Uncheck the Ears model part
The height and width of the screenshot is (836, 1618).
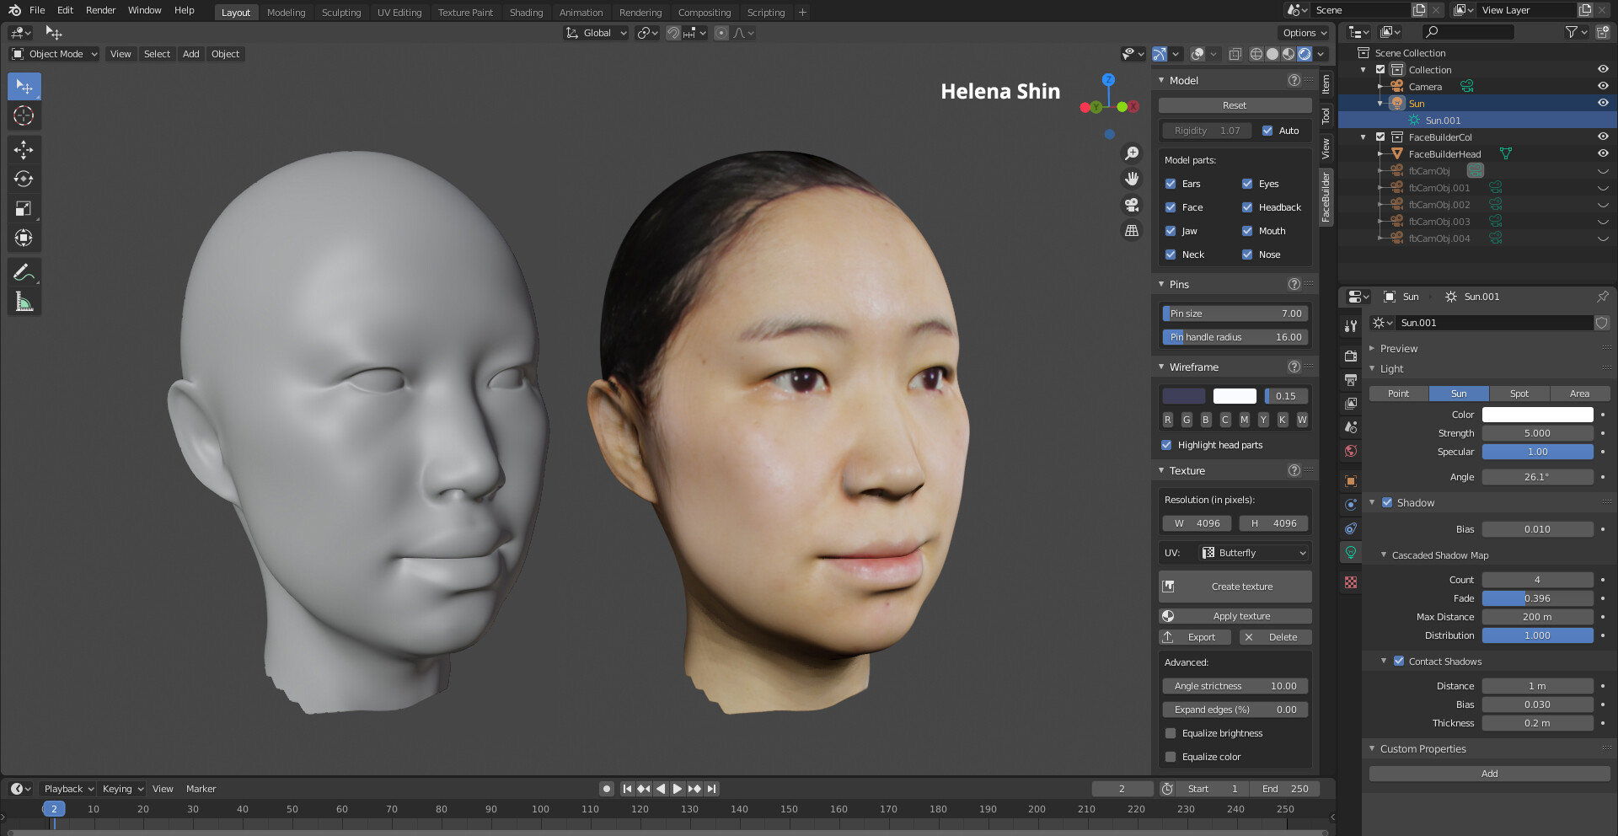(x=1171, y=184)
